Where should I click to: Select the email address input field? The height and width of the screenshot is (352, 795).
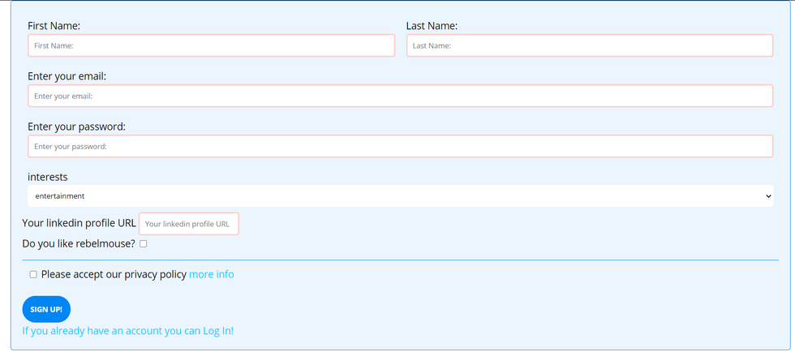(400, 96)
